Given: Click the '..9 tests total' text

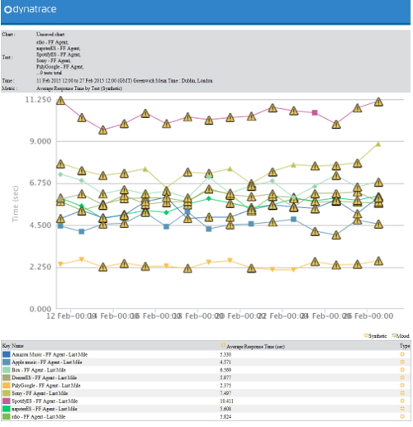Looking at the screenshot, I should pyautogui.click(x=49, y=73).
